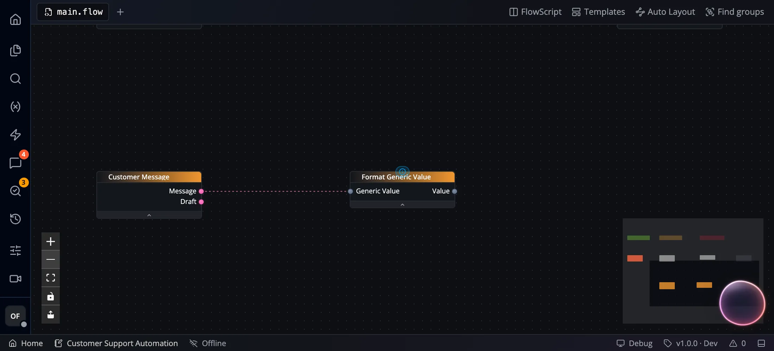The image size is (774, 351).
Task: Open the OF user avatar
Action: (15, 316)
